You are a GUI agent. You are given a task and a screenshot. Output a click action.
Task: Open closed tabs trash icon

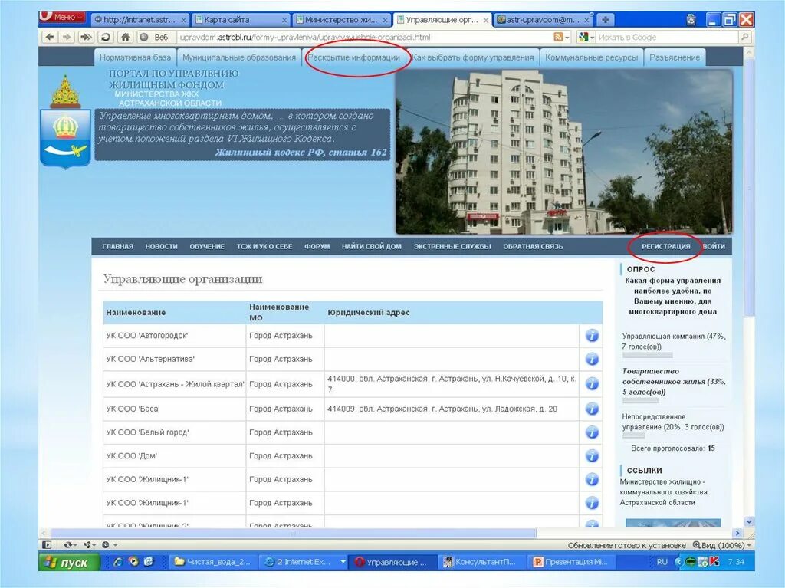tap(691, 19)
